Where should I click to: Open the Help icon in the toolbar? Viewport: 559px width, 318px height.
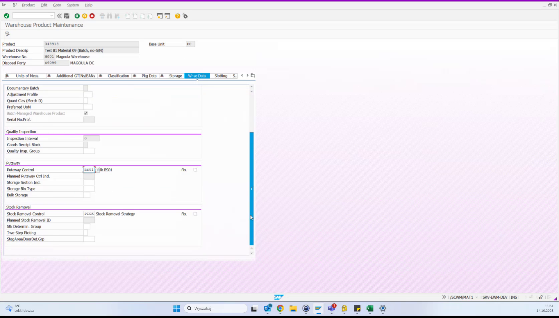click(x=178, y=16)
